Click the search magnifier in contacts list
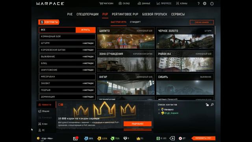Screen dimensions: 252x142 pyautogui.click(x=212, y=105)
